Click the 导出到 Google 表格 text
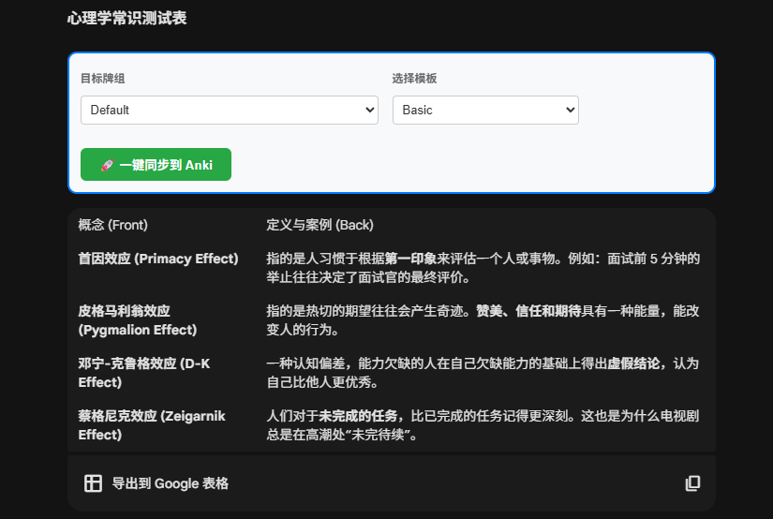This screenshot has height=519, width=773. point(170,483)
